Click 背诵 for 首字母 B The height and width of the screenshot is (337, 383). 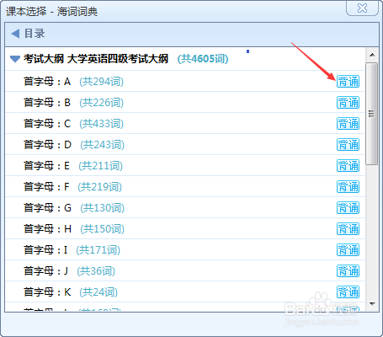point(348,103)
